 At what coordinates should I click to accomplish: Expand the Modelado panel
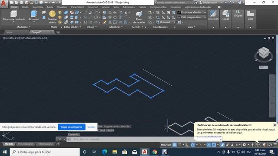23,27
